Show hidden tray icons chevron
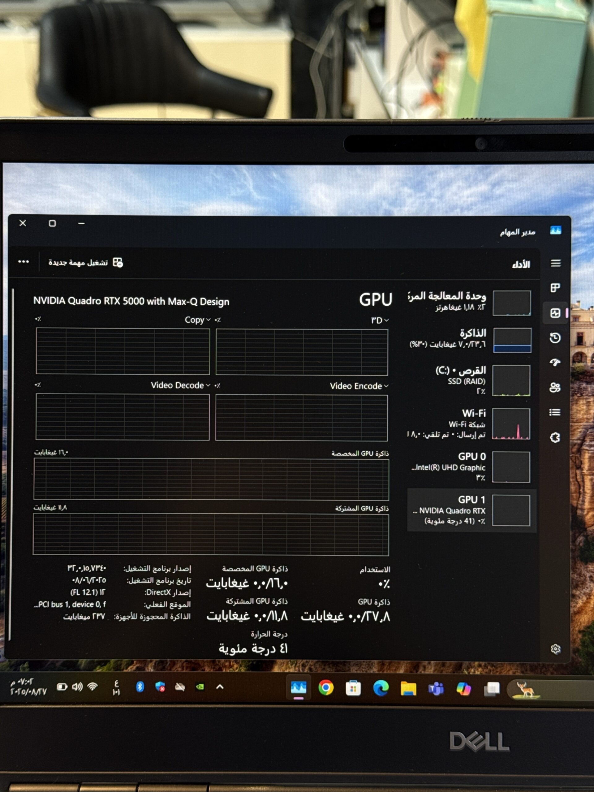Screen dimensions: 594x792 tap(220, 687)
